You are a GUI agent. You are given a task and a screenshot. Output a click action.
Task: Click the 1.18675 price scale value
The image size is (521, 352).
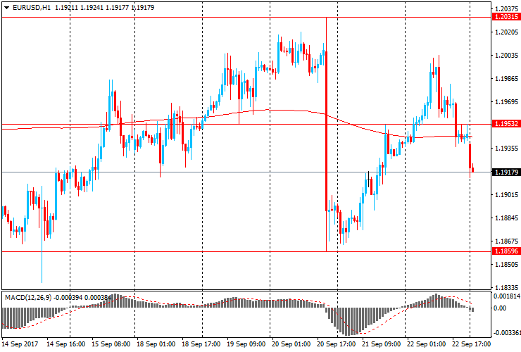tap(506, 241)
